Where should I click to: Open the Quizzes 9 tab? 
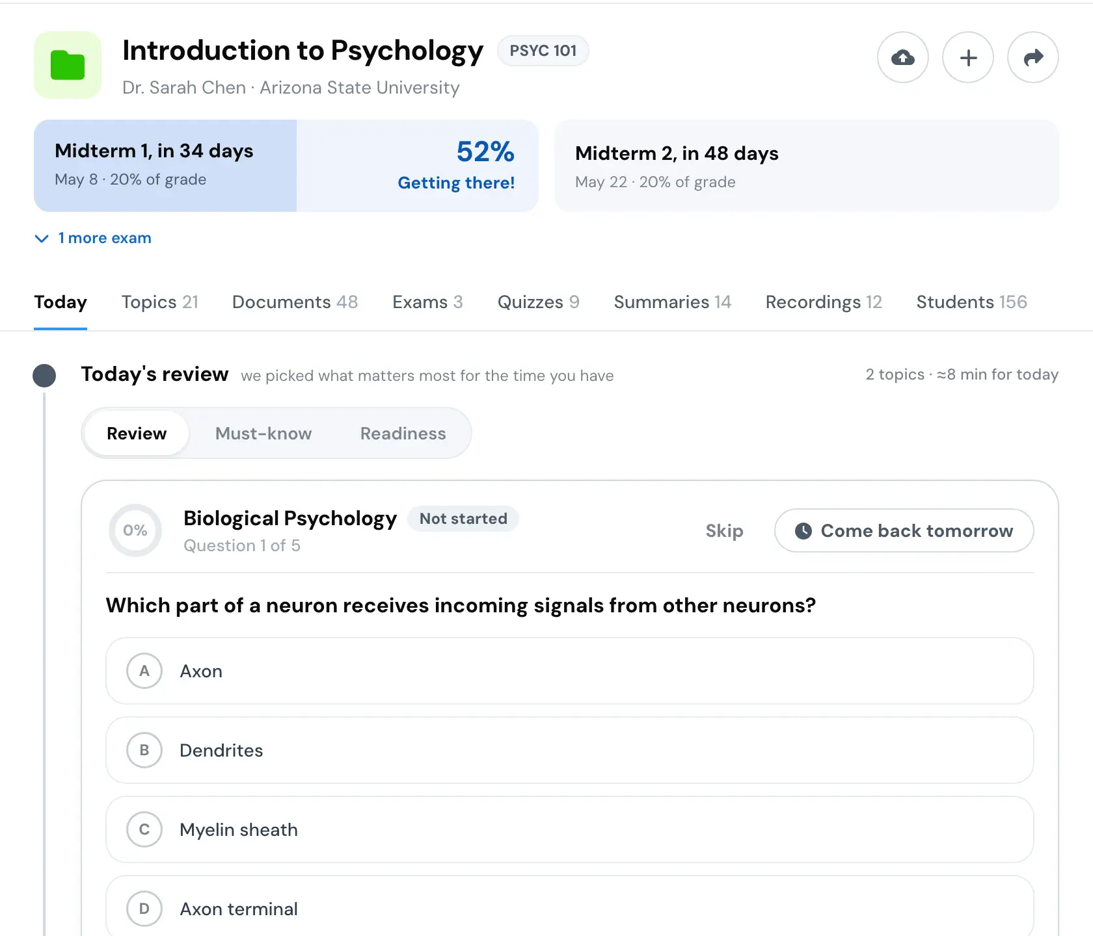click(538, 302)
